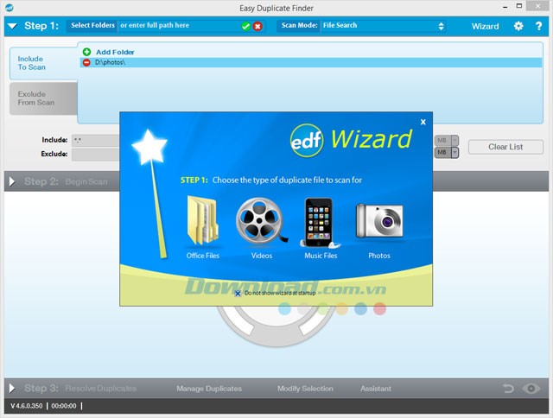The image size is (553, 418).
Task: Pick the Music Files player icon
Action: (320, 222)
